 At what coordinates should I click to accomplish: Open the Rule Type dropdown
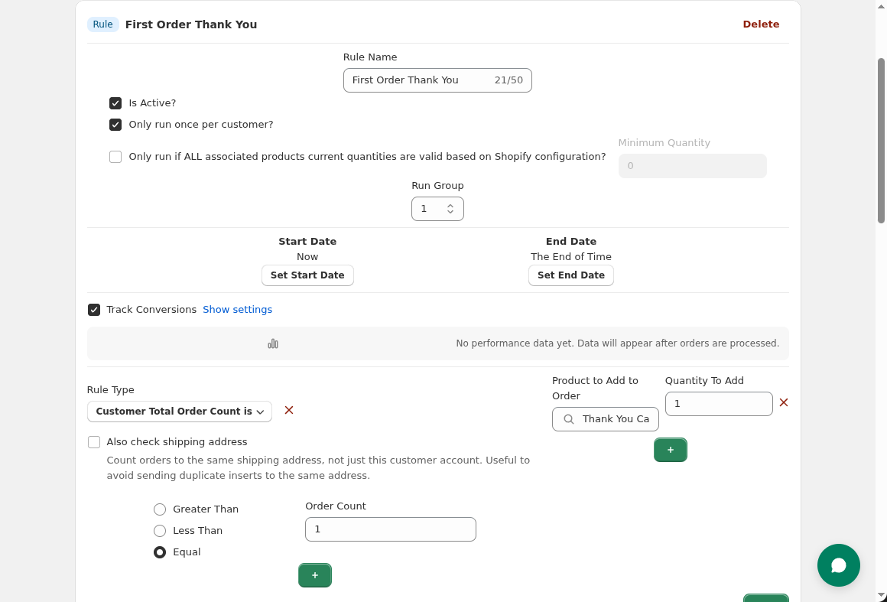(179, 411)
